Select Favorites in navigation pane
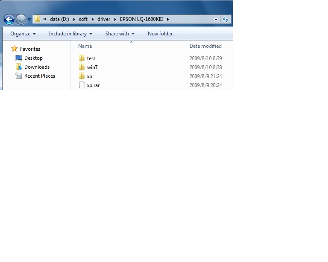Image resolution: width=328 pixels, height=262 pixels. (30, 49)
